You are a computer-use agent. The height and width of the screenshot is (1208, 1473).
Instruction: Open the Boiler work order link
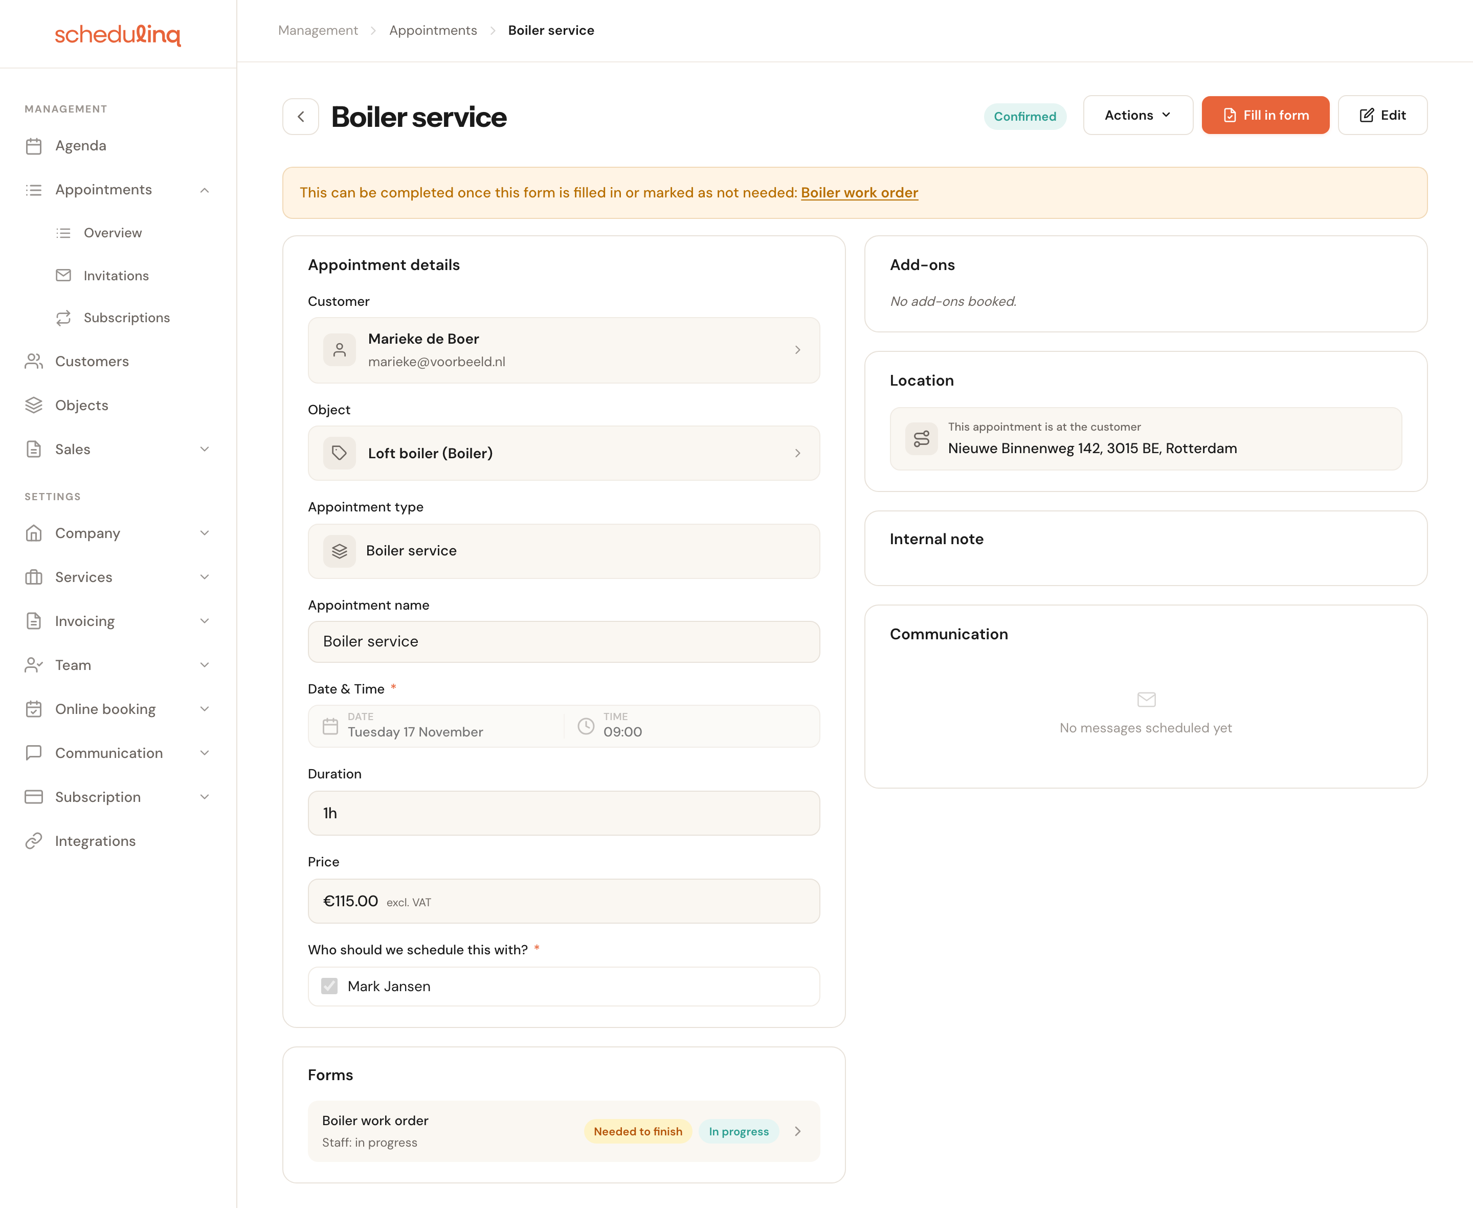pyautogui.click(x=859, y=193)
